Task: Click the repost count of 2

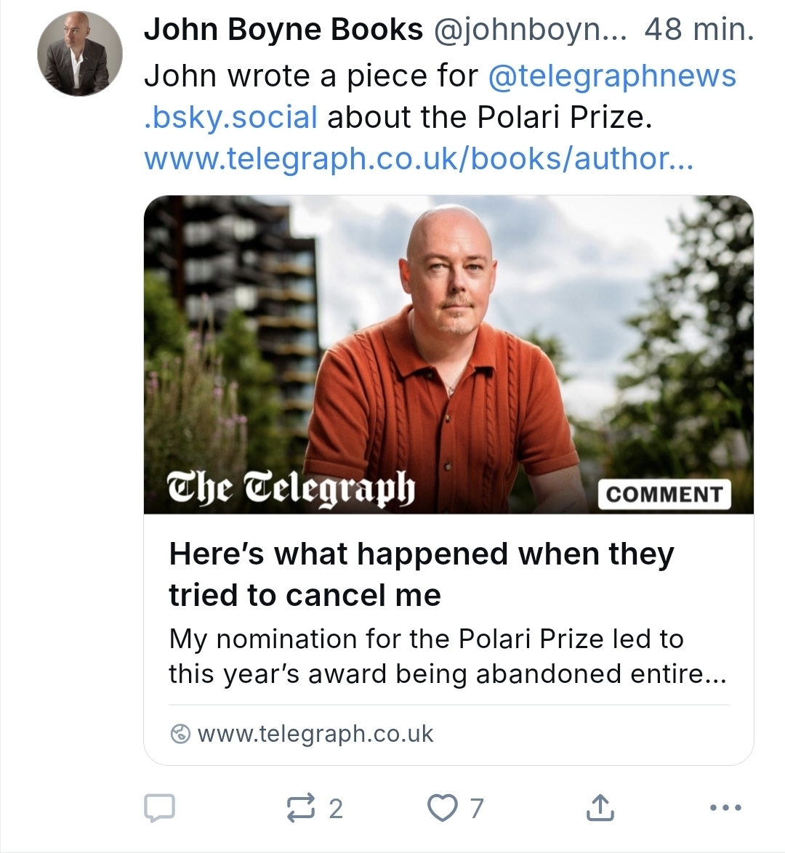Action: pyautogui.click(x=335, y=808)
